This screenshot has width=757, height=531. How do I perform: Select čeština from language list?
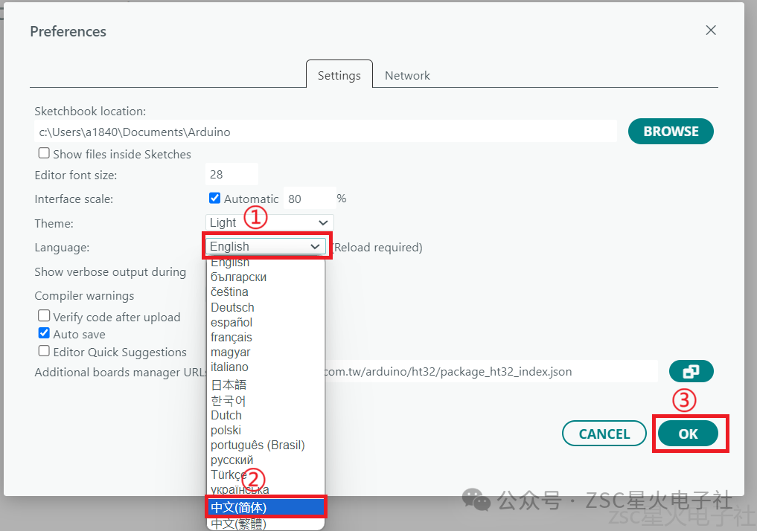pyautogui.click(x=266, y=292)
